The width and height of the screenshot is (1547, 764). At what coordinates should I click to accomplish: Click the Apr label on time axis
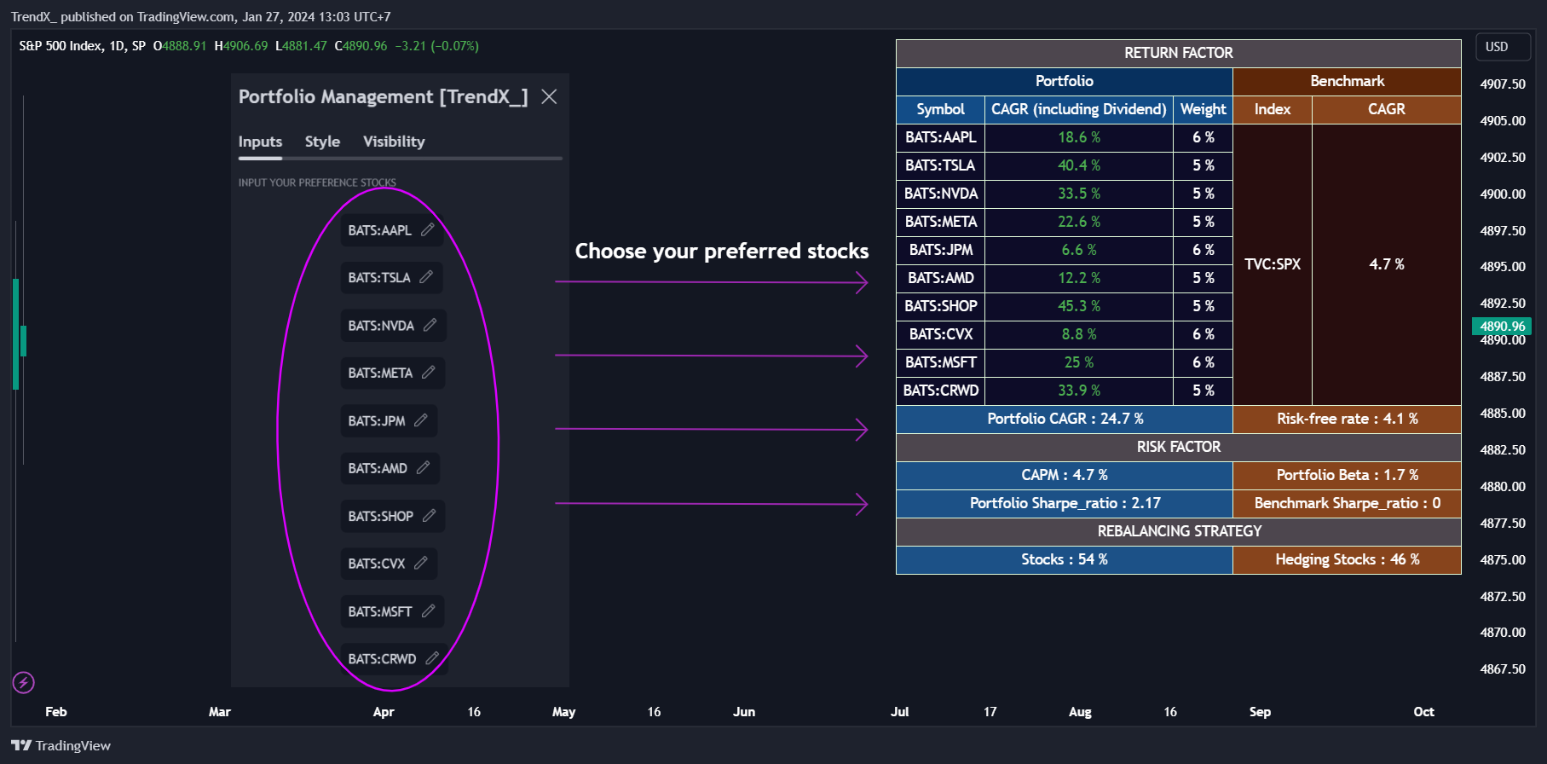point(384,712)
